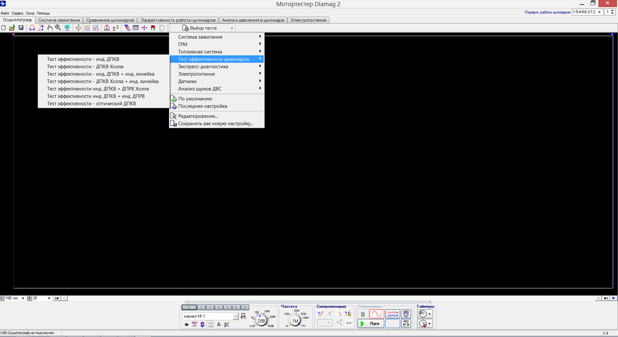Switch to Анализ давления в цилиндре tab
Screen dimensions: 618x337
(x=253, y=20)
